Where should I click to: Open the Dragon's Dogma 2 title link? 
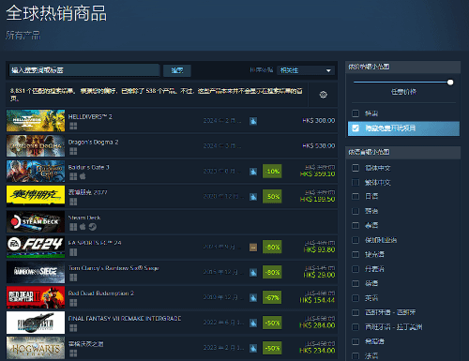[93, 143]
